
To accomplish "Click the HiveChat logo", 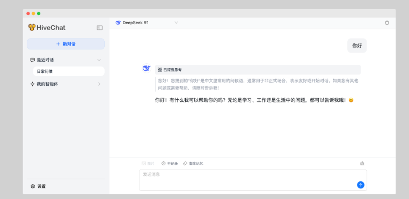I will coord(47,28).
